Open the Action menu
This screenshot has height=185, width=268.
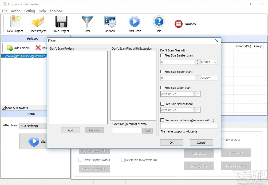pyautogui.click(x=15, y=11)
